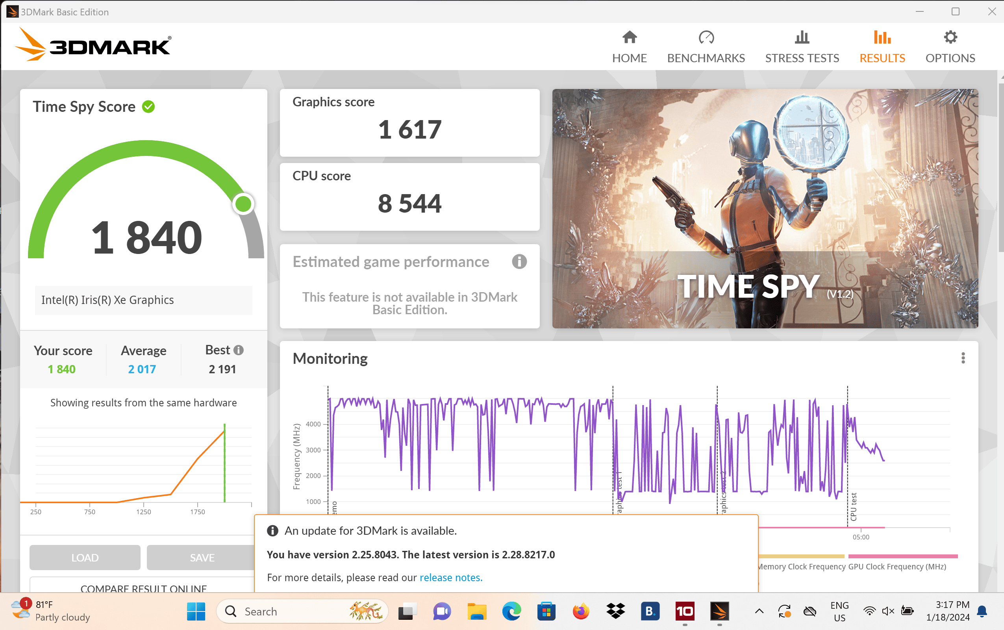
Task: Open the BENCHMARKS tab
Action: pos(706,47)
